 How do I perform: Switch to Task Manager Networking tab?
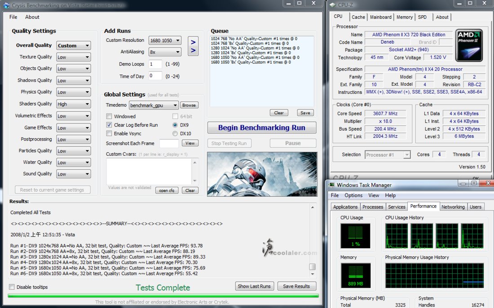pos(453,207)
